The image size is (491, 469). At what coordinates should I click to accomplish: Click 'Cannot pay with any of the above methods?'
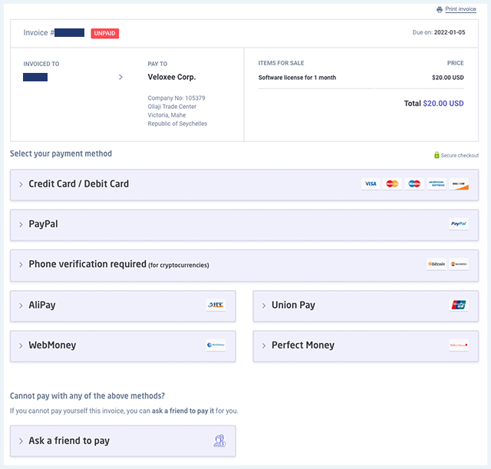[x=87, y=395]
